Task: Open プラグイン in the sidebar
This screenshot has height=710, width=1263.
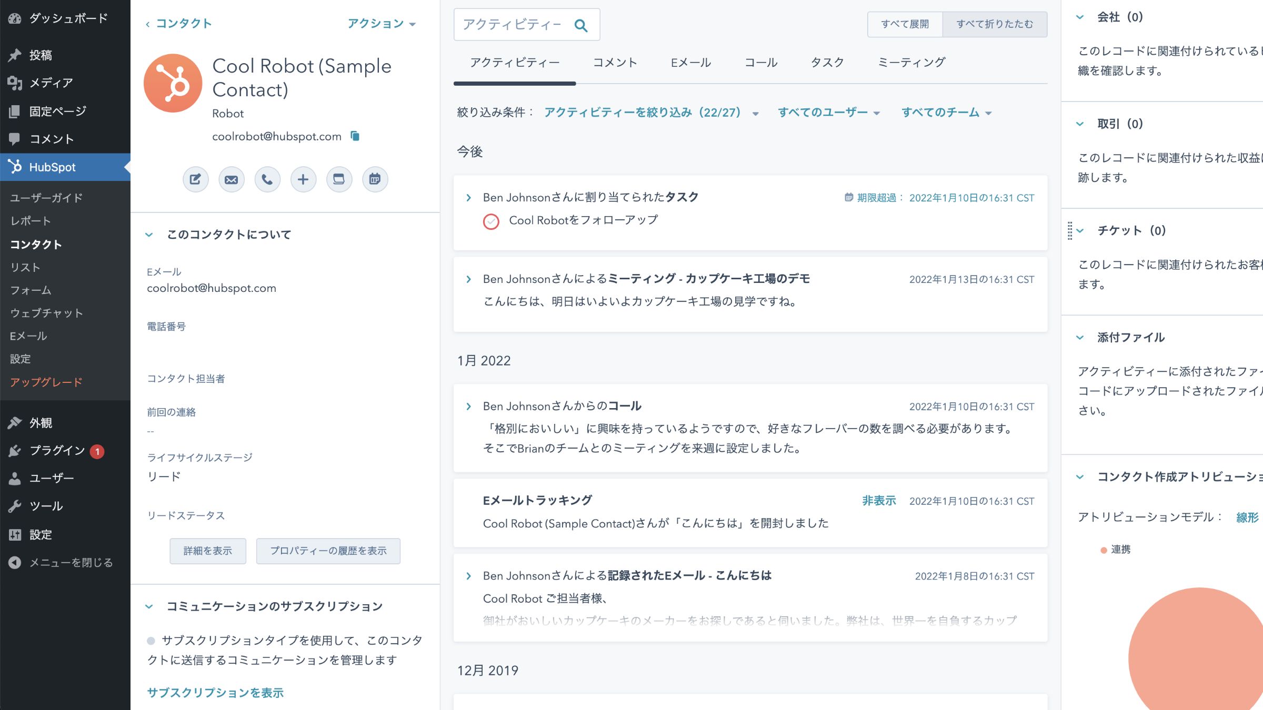Action: click(x=65, y=451)
